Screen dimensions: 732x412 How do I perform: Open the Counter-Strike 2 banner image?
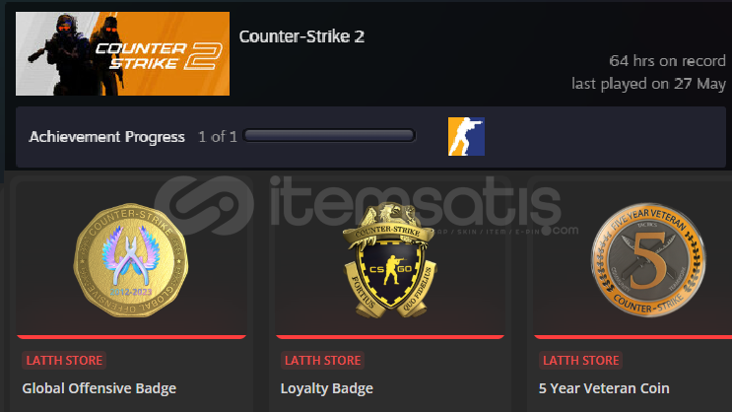coord(122,54)
